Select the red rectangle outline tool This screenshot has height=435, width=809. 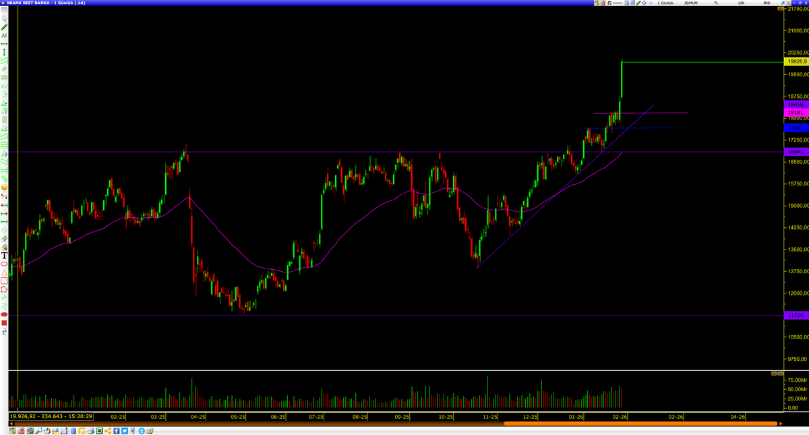[4, 280]
